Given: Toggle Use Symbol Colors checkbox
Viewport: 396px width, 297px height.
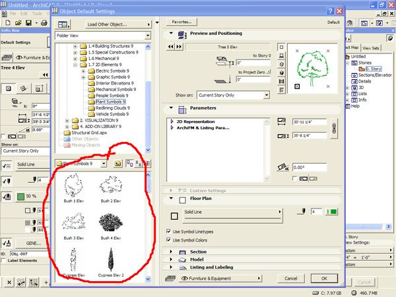Looking at the screenshot, I should click(168, 240).
